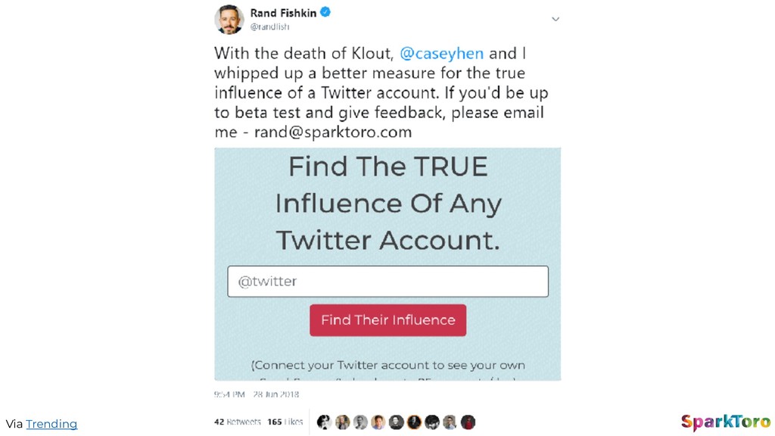Click Rand Fishkin's profile avatar

(x=229, y=20)
